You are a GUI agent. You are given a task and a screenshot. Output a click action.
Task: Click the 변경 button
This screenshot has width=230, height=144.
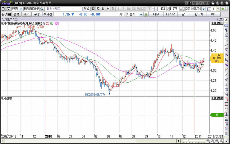[15, 9]
